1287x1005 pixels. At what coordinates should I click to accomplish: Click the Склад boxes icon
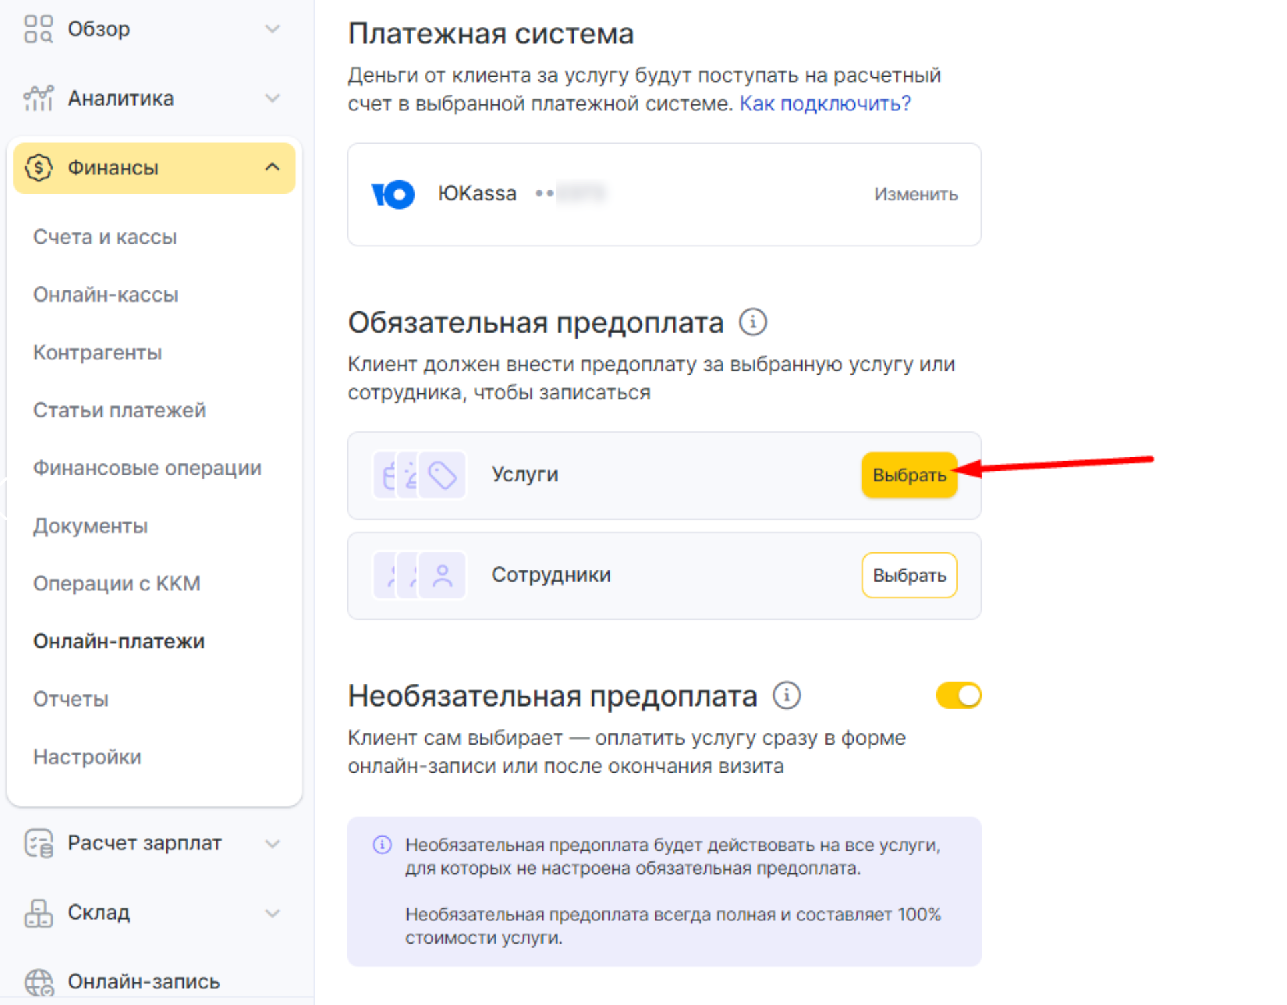pyautogui.click(x=38, y=913)
